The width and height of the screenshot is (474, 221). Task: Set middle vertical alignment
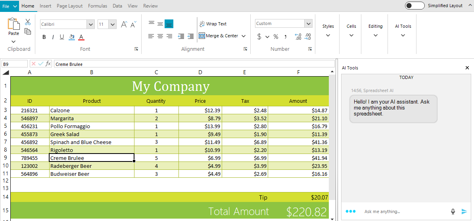click(x=160, y=23)
